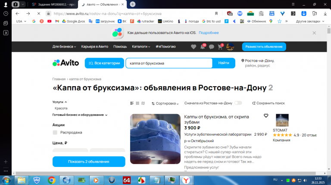This screenshot has height=185, width=331.
Task: Click the vertical page scrollbar thumb
Action: (x=329, y=31)
